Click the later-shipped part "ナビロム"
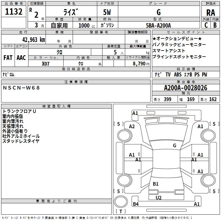This screenshot has width=221, height=221. 8,74
